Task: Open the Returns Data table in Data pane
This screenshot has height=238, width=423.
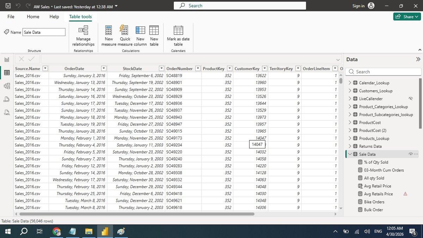Action: click(370, 146)
